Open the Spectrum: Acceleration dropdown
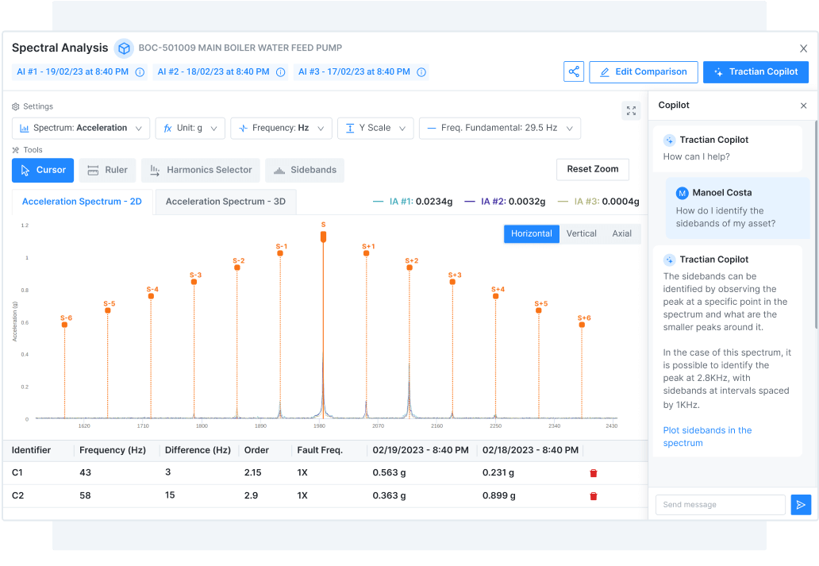This screenshot has width=819, height=566. pos(81,128)
